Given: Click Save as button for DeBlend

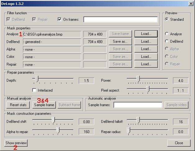Looking at the screenshot, I should [120, 41].
